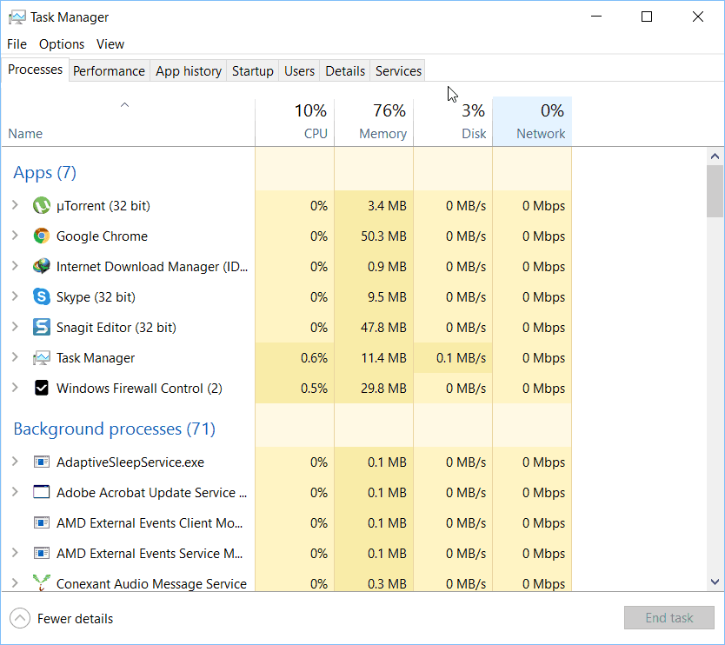Expand the µTorrent process group
The width and height of the screenshot is (725, 645).
pyautogui.click(x=15, y=205)
